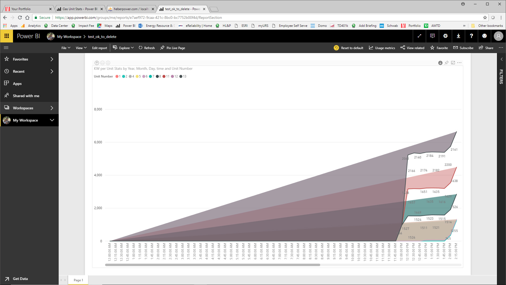The height and width of the screenshot is (285, 506).
Task: Open the Chrome menu three dots
Action: point(501,18)
